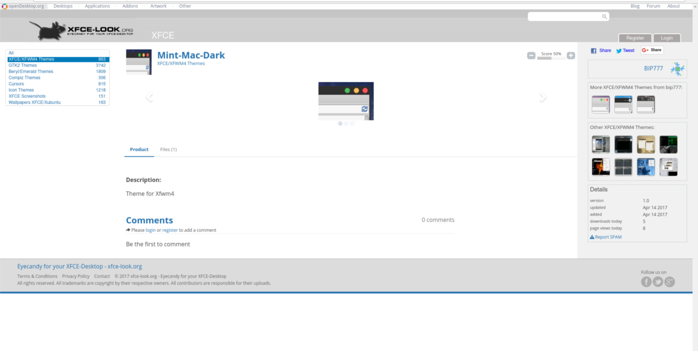Select Icon Themes category
This screenshot has height=351, width=698.
[x=57, y=90]
